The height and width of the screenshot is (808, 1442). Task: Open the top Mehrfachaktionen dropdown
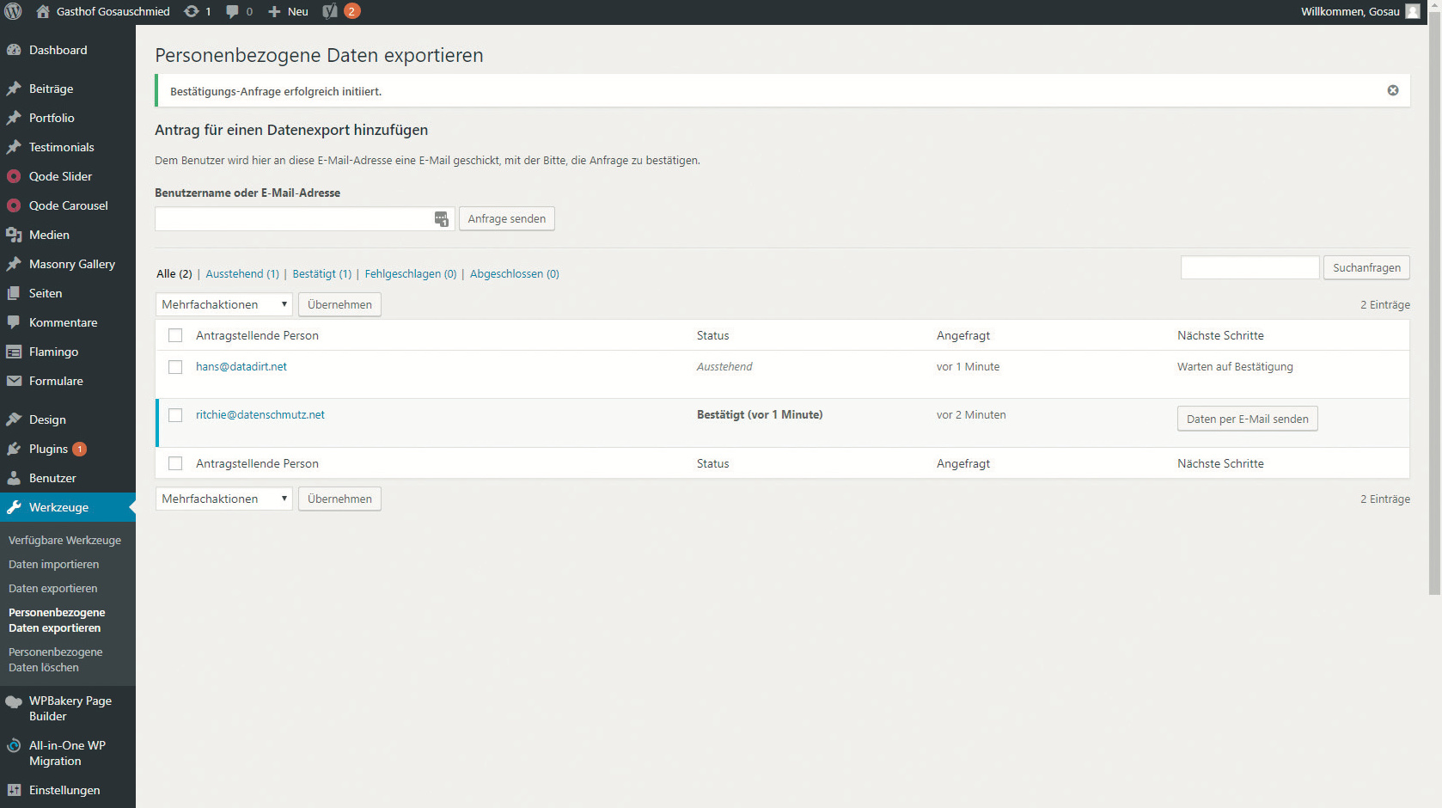click(x=223, y=304)
